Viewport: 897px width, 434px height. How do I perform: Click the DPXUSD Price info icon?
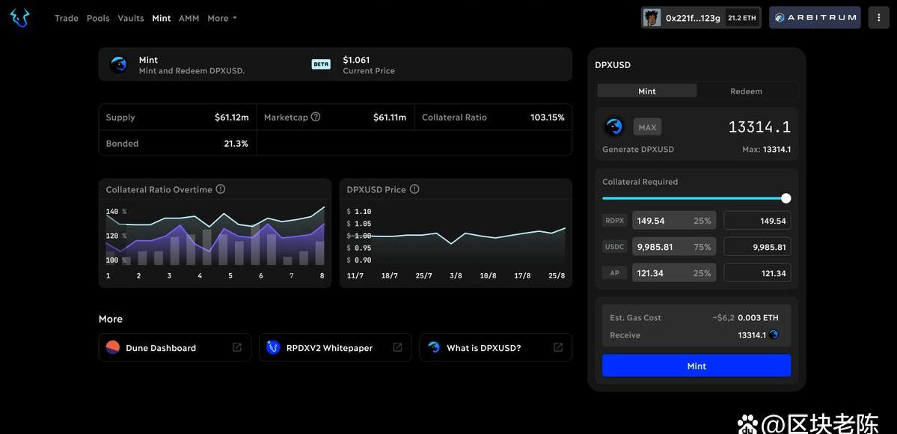(x=414, y=189)
